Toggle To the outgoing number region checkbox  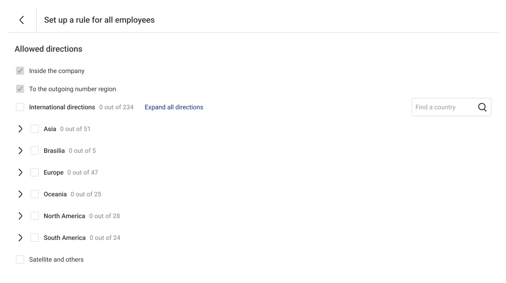(20, 89)
